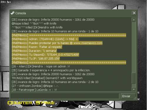This screenshot has height=110, width=147.
Task: Select the LaGorda Paratrooper chat line
Action: point(34,90)
